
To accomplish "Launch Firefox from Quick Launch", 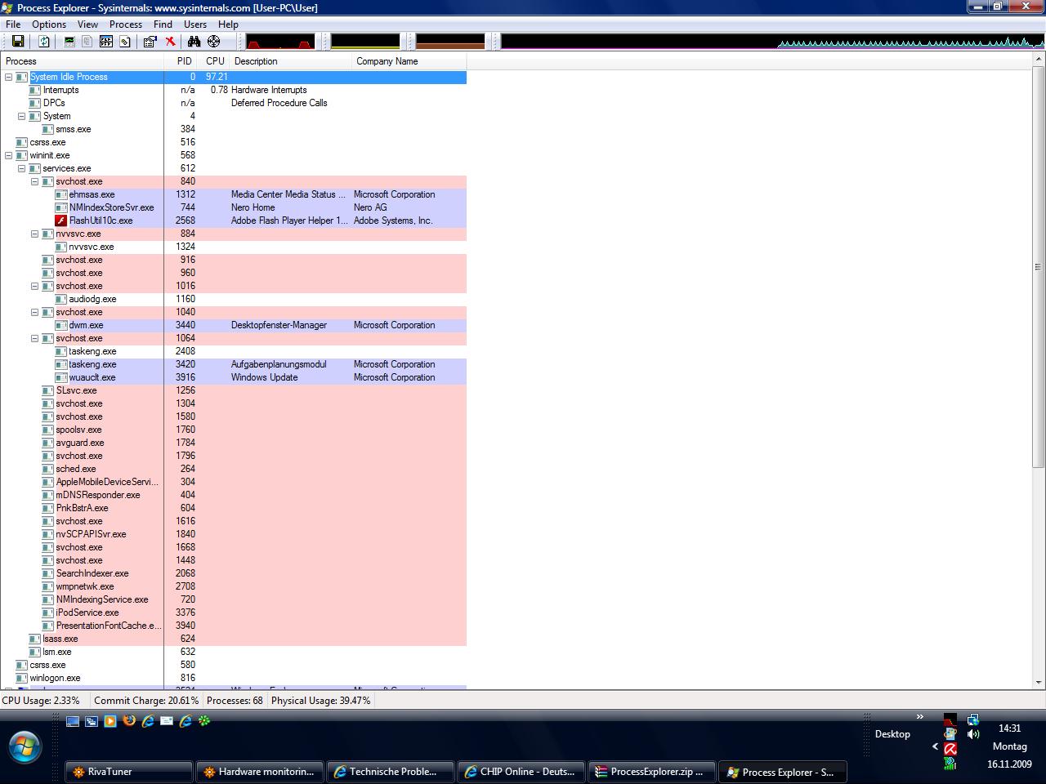I will (129, 721).
